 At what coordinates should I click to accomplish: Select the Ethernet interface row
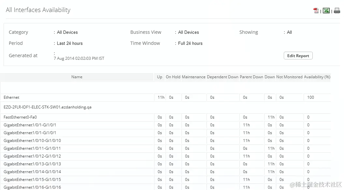coord(11,97)
